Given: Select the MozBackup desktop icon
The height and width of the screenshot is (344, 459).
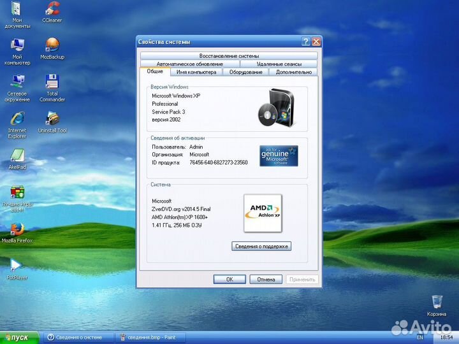Looking at the screenshot, I should (52, 49).
